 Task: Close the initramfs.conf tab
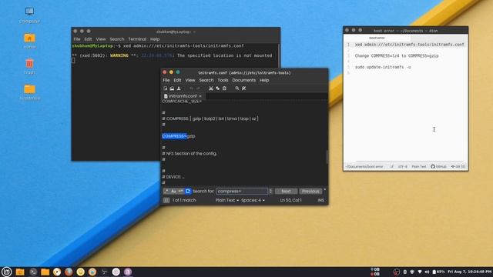200,96
